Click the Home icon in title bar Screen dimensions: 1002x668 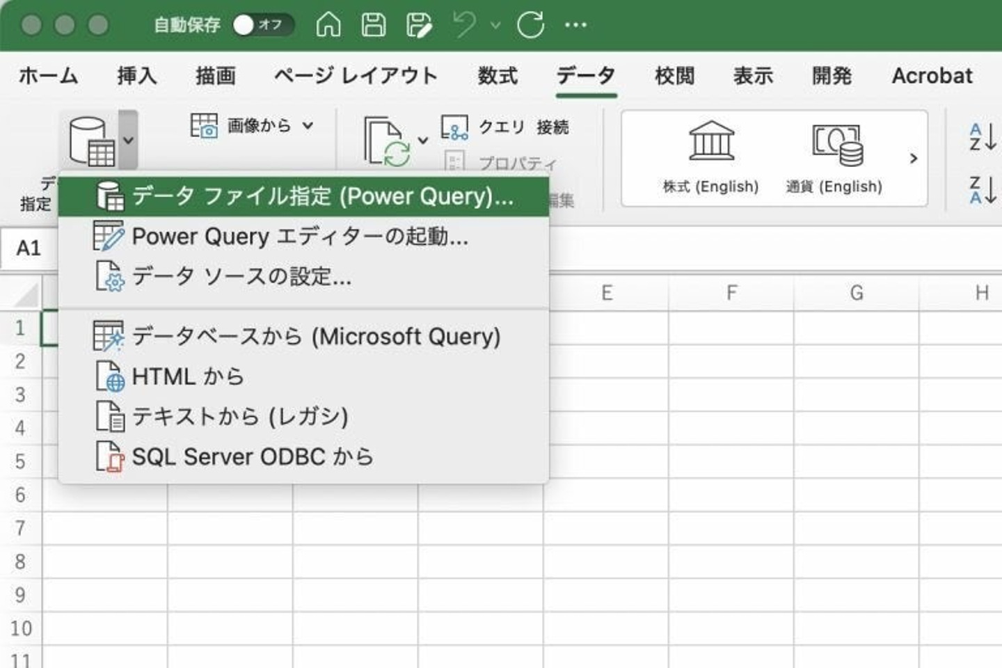pyautogui.click(x=328, y=25)
